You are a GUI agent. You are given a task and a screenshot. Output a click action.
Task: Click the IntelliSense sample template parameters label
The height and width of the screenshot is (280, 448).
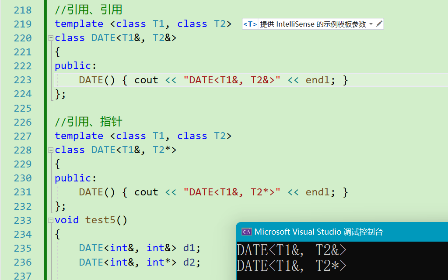(313, 24)
